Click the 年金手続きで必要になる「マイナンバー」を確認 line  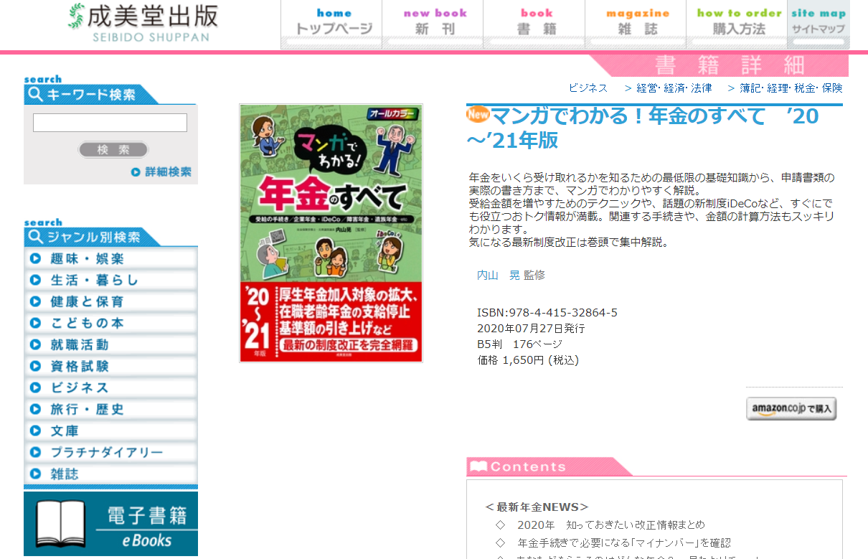point(624,542)
